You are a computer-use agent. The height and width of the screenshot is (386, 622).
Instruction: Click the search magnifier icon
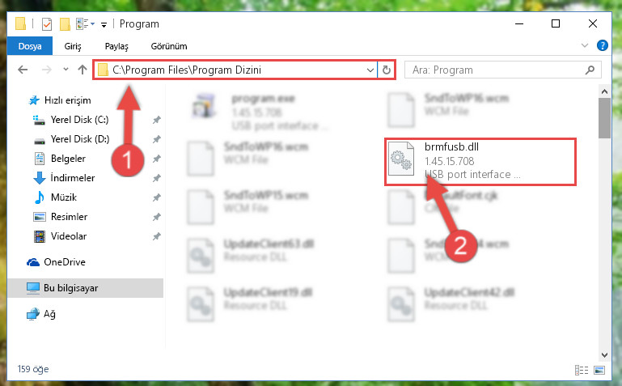click(x=590, y=70)
